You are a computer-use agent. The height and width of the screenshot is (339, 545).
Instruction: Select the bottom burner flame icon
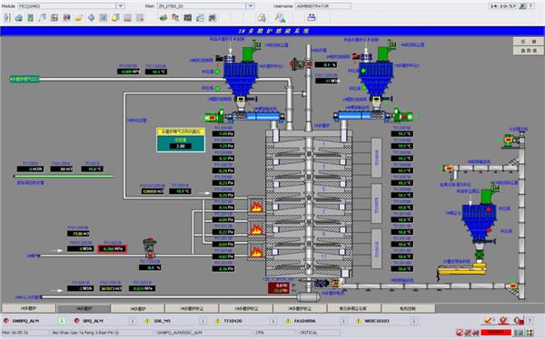pyautogui.click(x=256, y=252)
